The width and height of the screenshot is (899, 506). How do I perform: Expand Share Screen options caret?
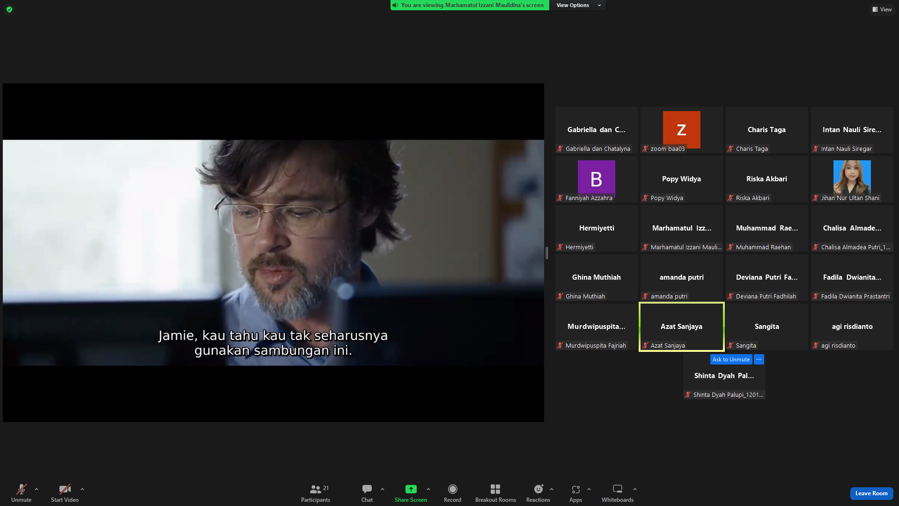pyautogui.click(x=428, y=489)
